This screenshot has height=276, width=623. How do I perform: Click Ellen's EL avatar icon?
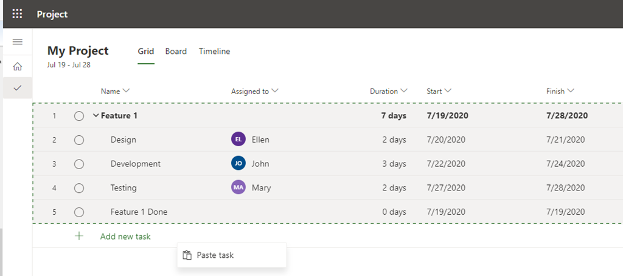pyautogui.click(x=238, y=140)
